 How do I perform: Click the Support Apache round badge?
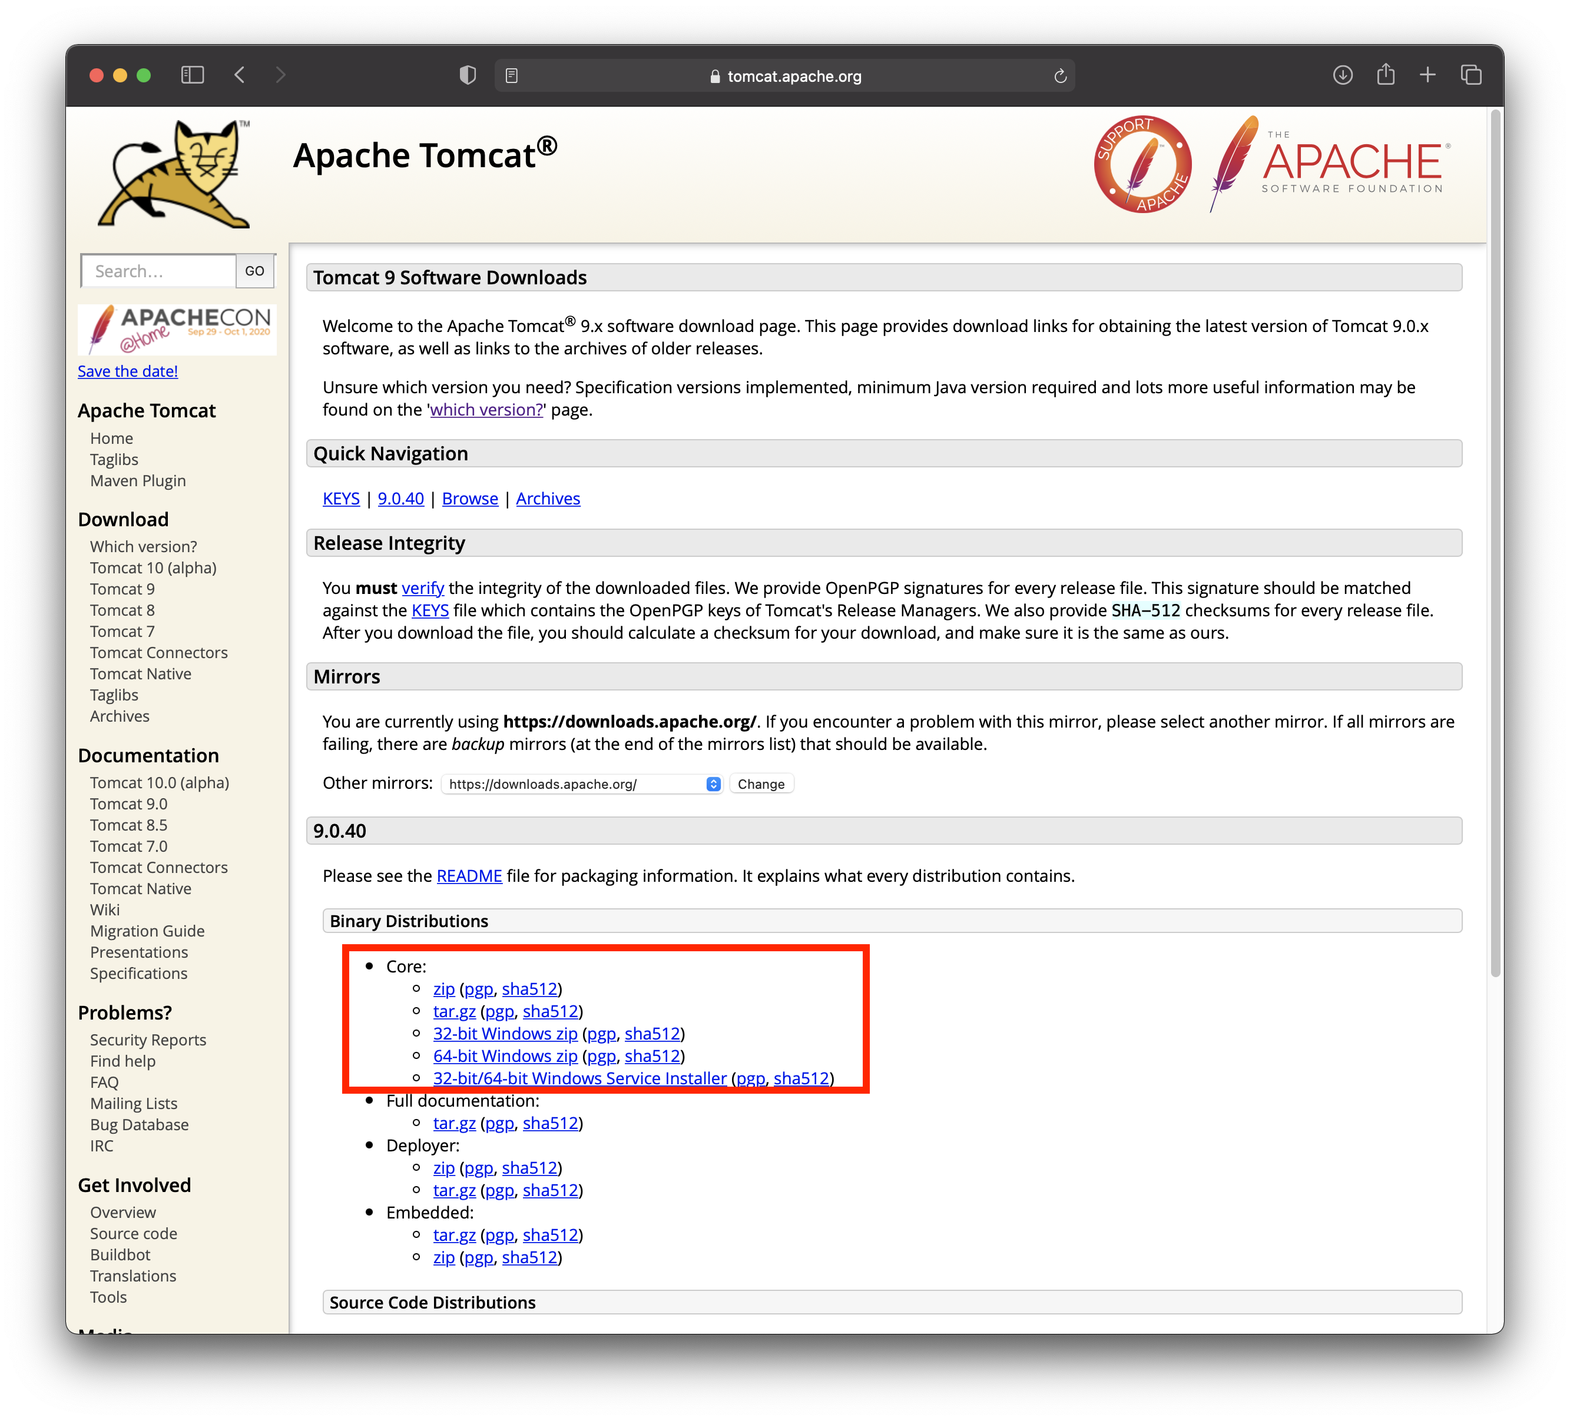(1142, 164)
